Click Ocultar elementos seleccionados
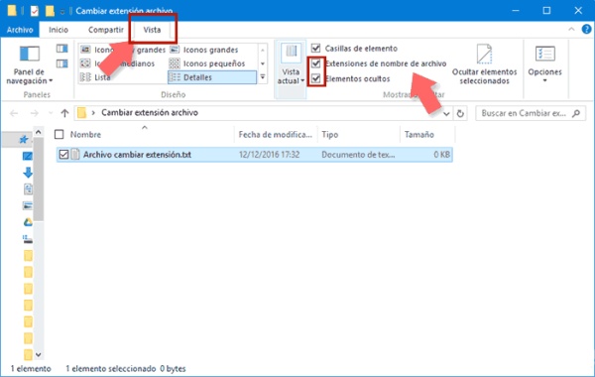The image size is (595, 377). click(484, 64)
